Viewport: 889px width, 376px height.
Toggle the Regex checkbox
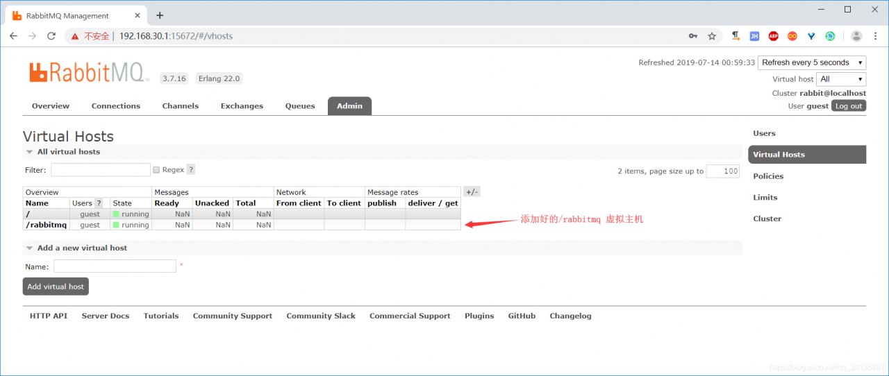coord(156,170)
